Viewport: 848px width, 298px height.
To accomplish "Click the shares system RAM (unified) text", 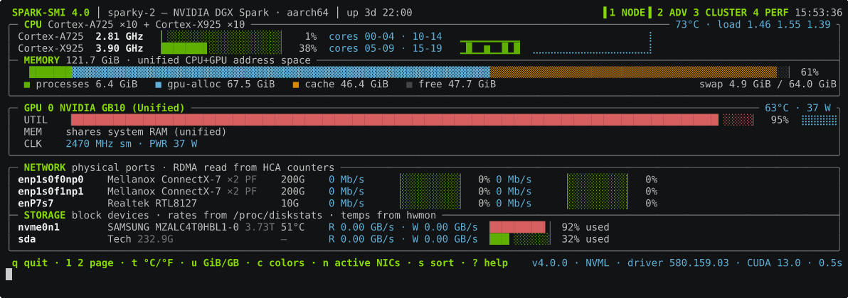I will [x=146, y=132].
